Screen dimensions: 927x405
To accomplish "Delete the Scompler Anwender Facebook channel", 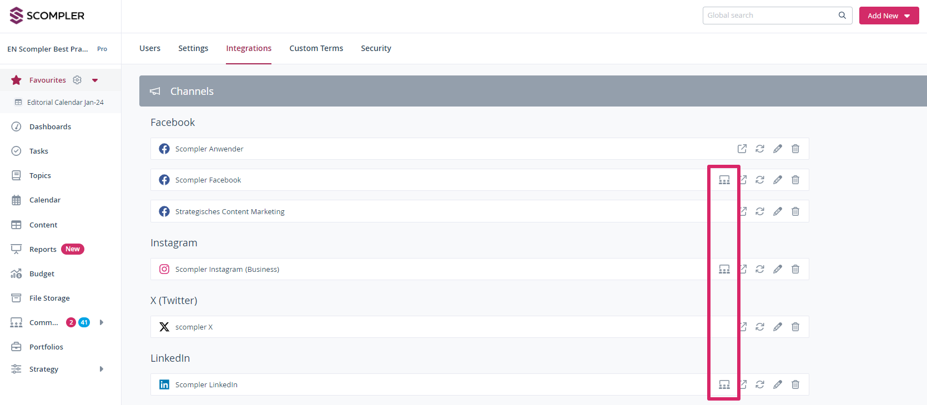I will (795, 149).
